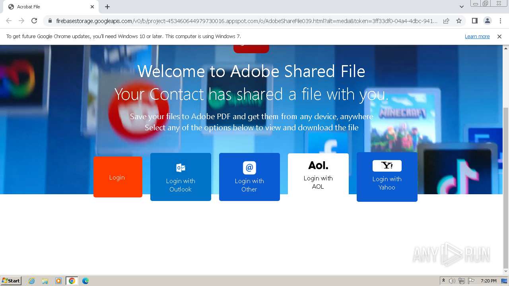Focus the firebasestorage URL address bar
The image size is (509, 286).
click(x=247, y=21)
